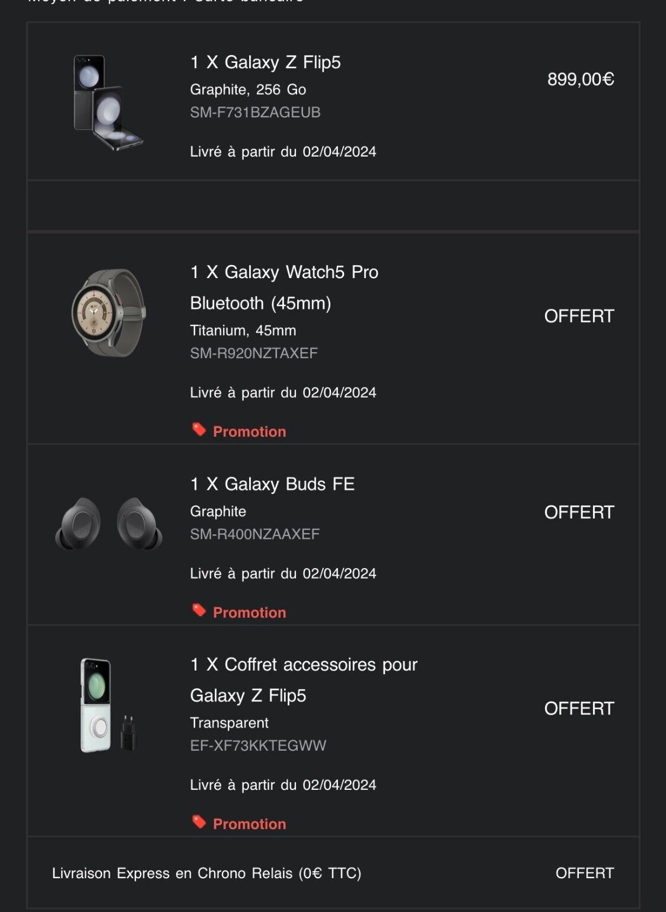
Task: Click the promotion tag icon under Watch5 Pro
Action: tap(199, 429)
